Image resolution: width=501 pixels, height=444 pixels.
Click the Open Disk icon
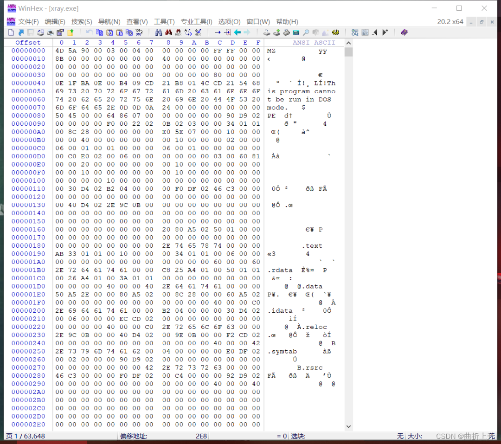click(x=266, y=32)
